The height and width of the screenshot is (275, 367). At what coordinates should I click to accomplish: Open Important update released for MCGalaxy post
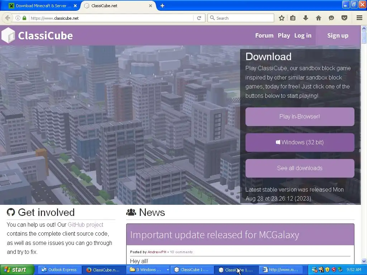click(215, 235)
